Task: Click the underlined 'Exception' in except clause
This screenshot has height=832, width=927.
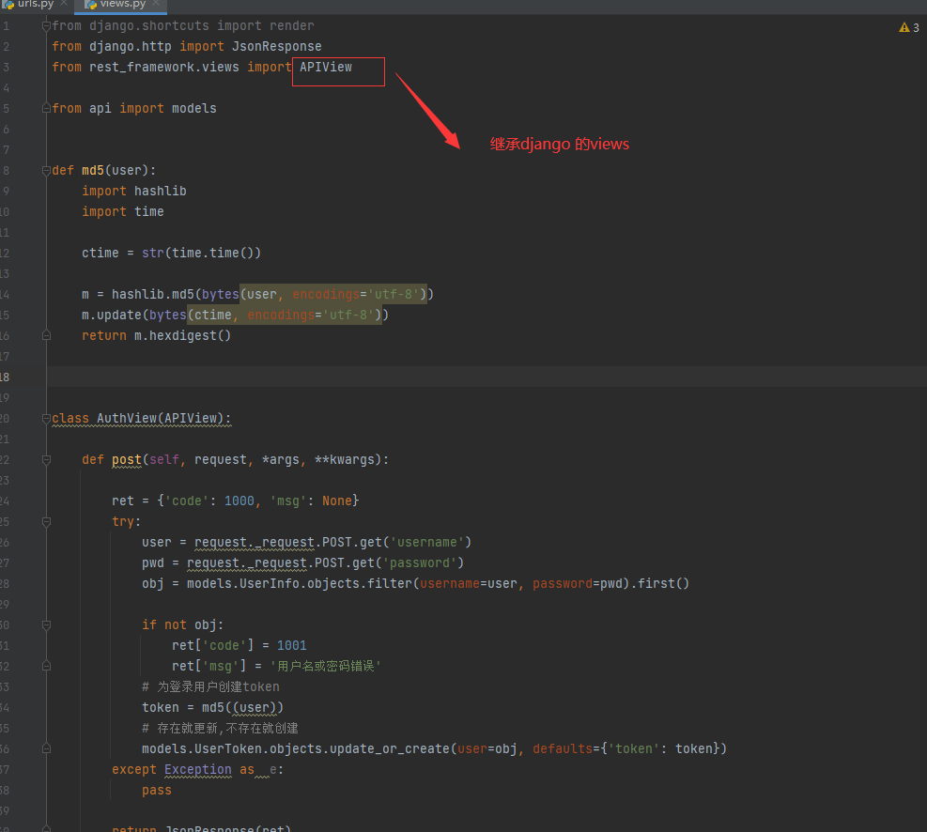Action: [x=198, y=769]
